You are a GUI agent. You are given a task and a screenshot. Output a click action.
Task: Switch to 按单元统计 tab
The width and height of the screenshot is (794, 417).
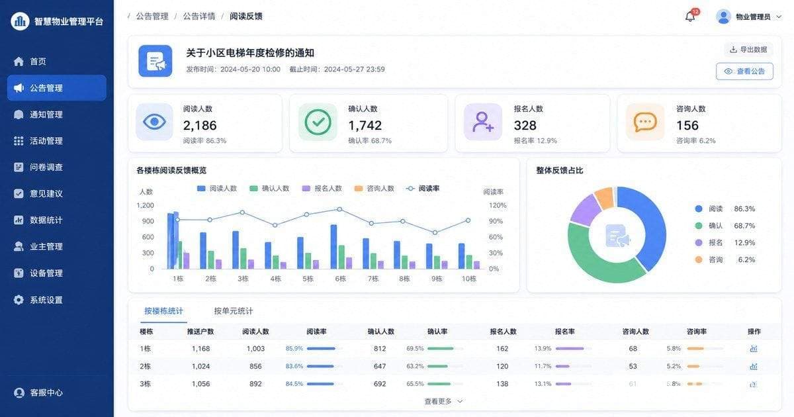[x=234, y=311]
